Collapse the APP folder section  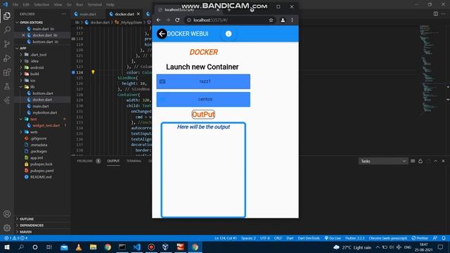(x=23, y=48)
